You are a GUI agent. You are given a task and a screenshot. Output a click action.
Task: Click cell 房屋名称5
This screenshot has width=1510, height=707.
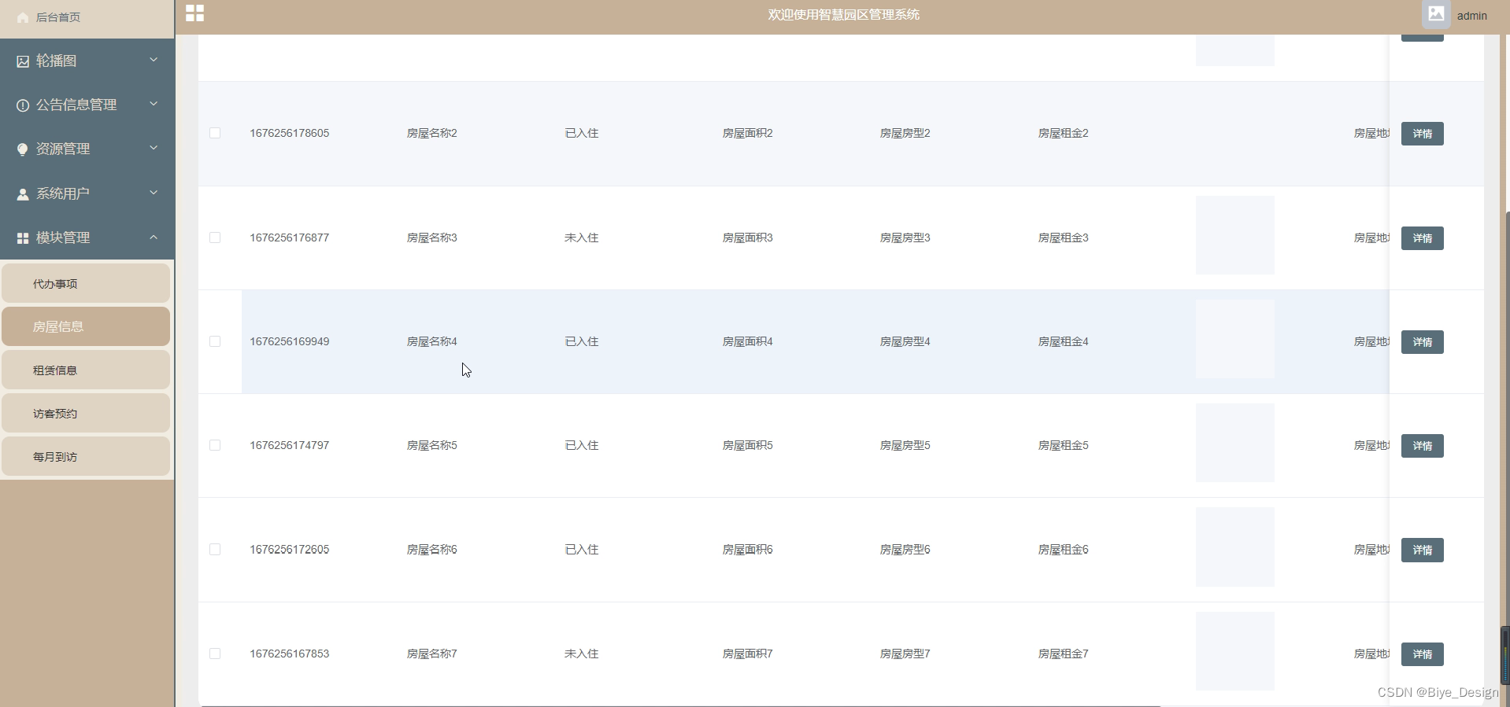pyautogui.click(x=431, y=445)
